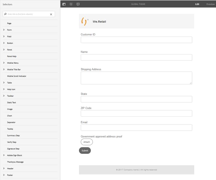Switch to Preview mode
The height and width of the screenshot is (180, 216).
click(210, 4)
